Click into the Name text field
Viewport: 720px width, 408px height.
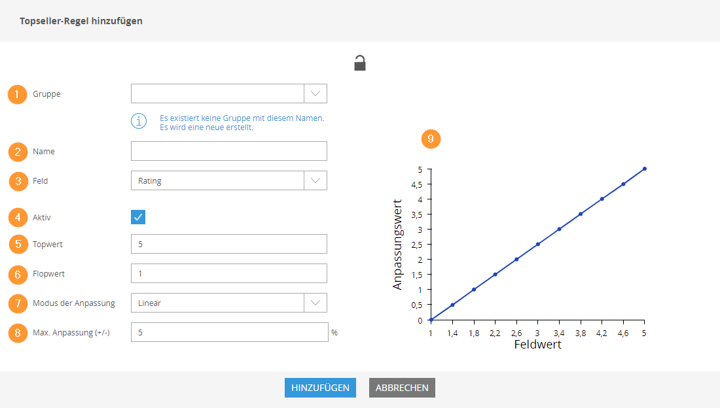pyautogui.click(x=228, y=152)
